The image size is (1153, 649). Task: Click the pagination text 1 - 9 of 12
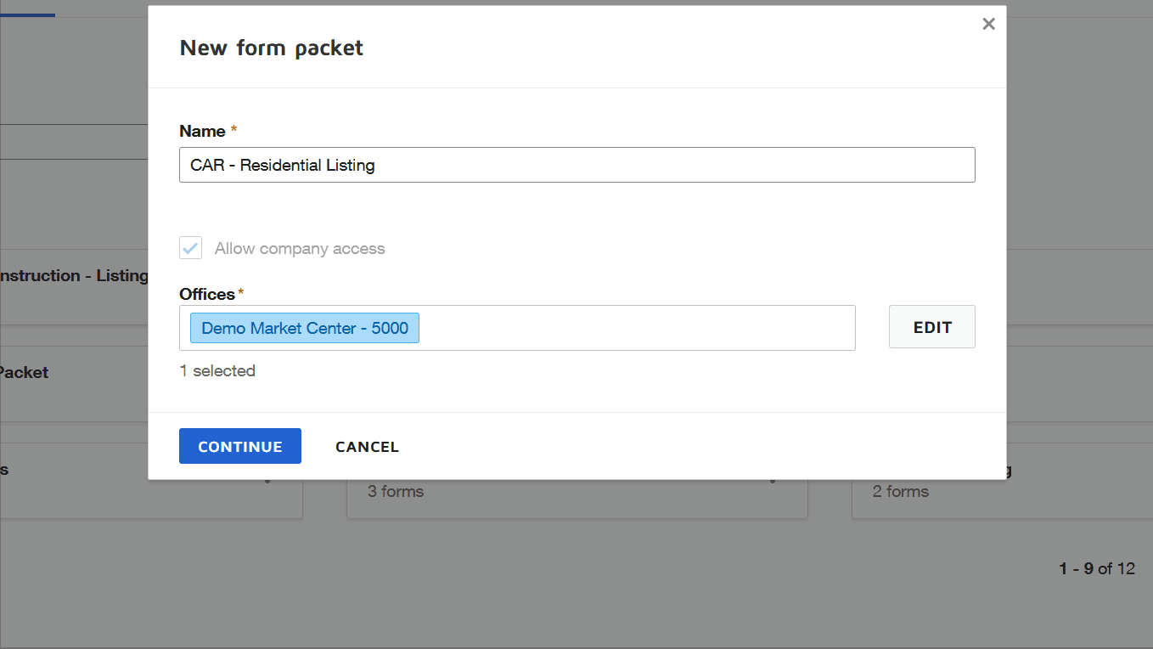click(x=1098, y=568)
